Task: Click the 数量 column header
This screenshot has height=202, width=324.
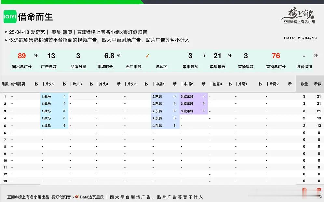Action: pos(304,84)
